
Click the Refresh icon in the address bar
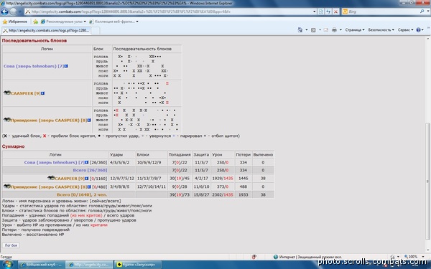(x=328, y=11)
